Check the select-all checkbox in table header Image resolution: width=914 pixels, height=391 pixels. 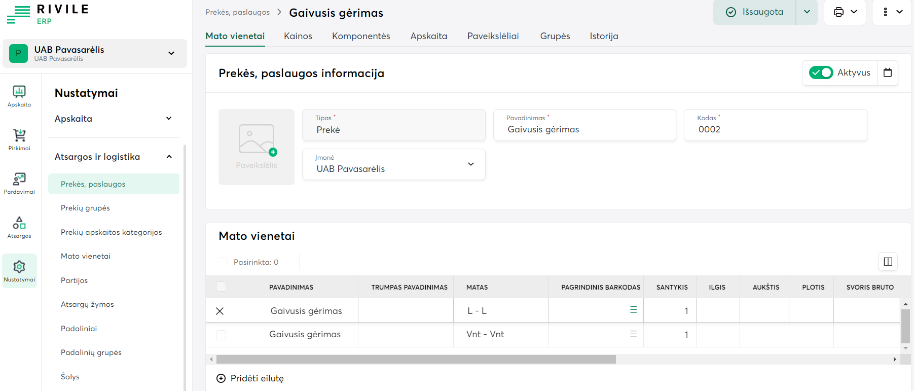(221, 287)
